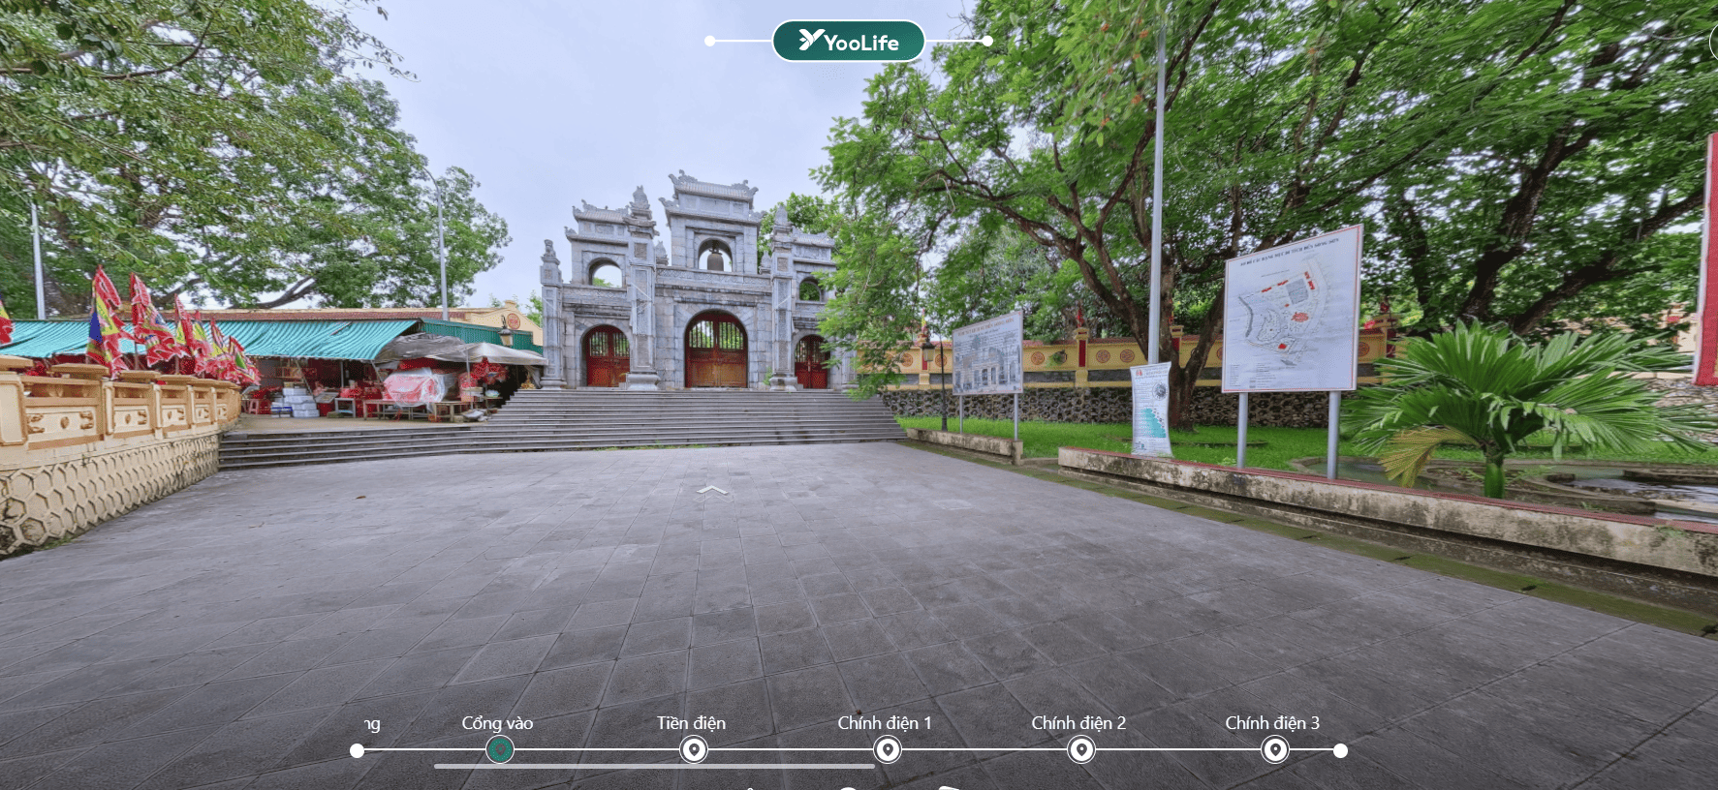Click the large site map signboard
This screenshot has height=790, width=1718.
click(1291, 312)
